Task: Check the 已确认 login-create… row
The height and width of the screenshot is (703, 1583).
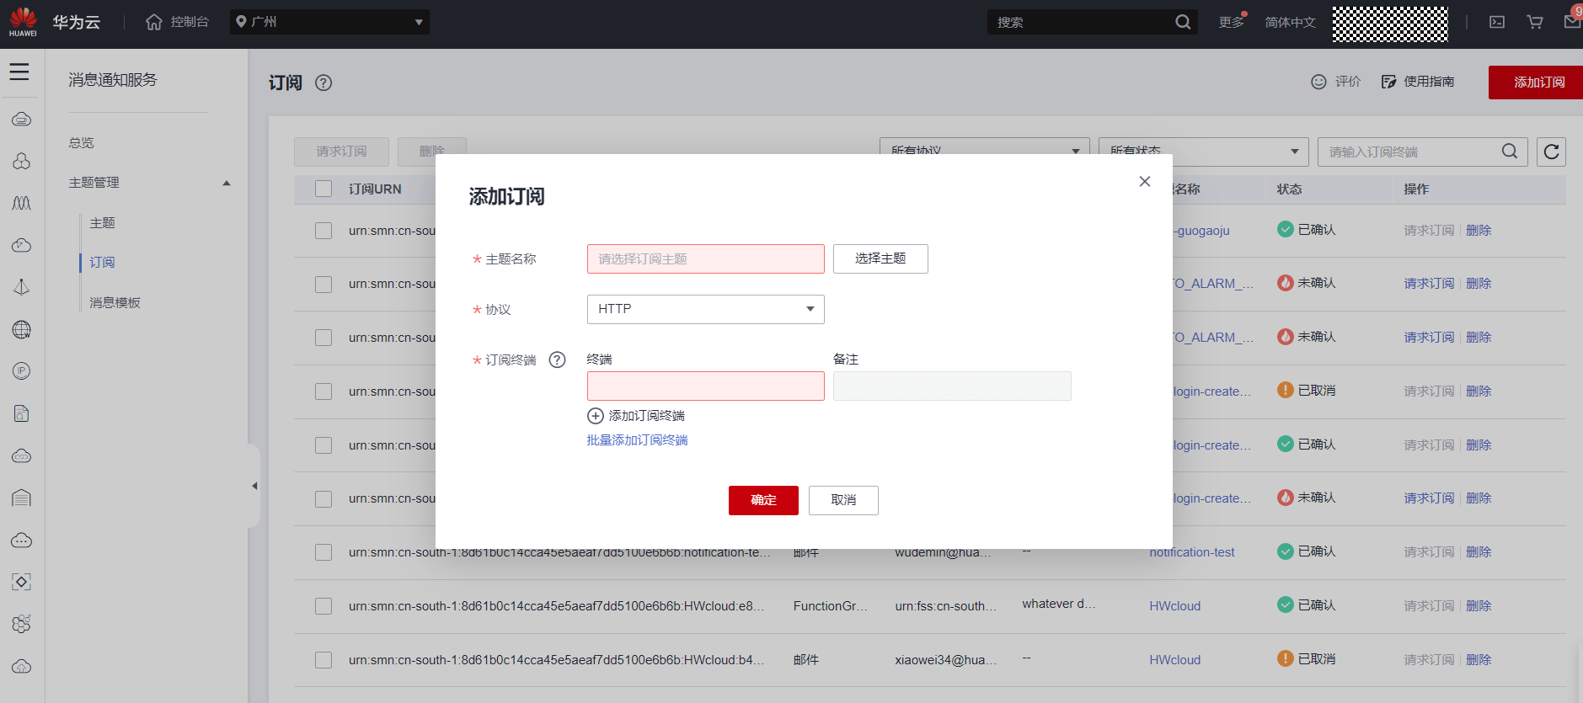Action: (324, 445)
